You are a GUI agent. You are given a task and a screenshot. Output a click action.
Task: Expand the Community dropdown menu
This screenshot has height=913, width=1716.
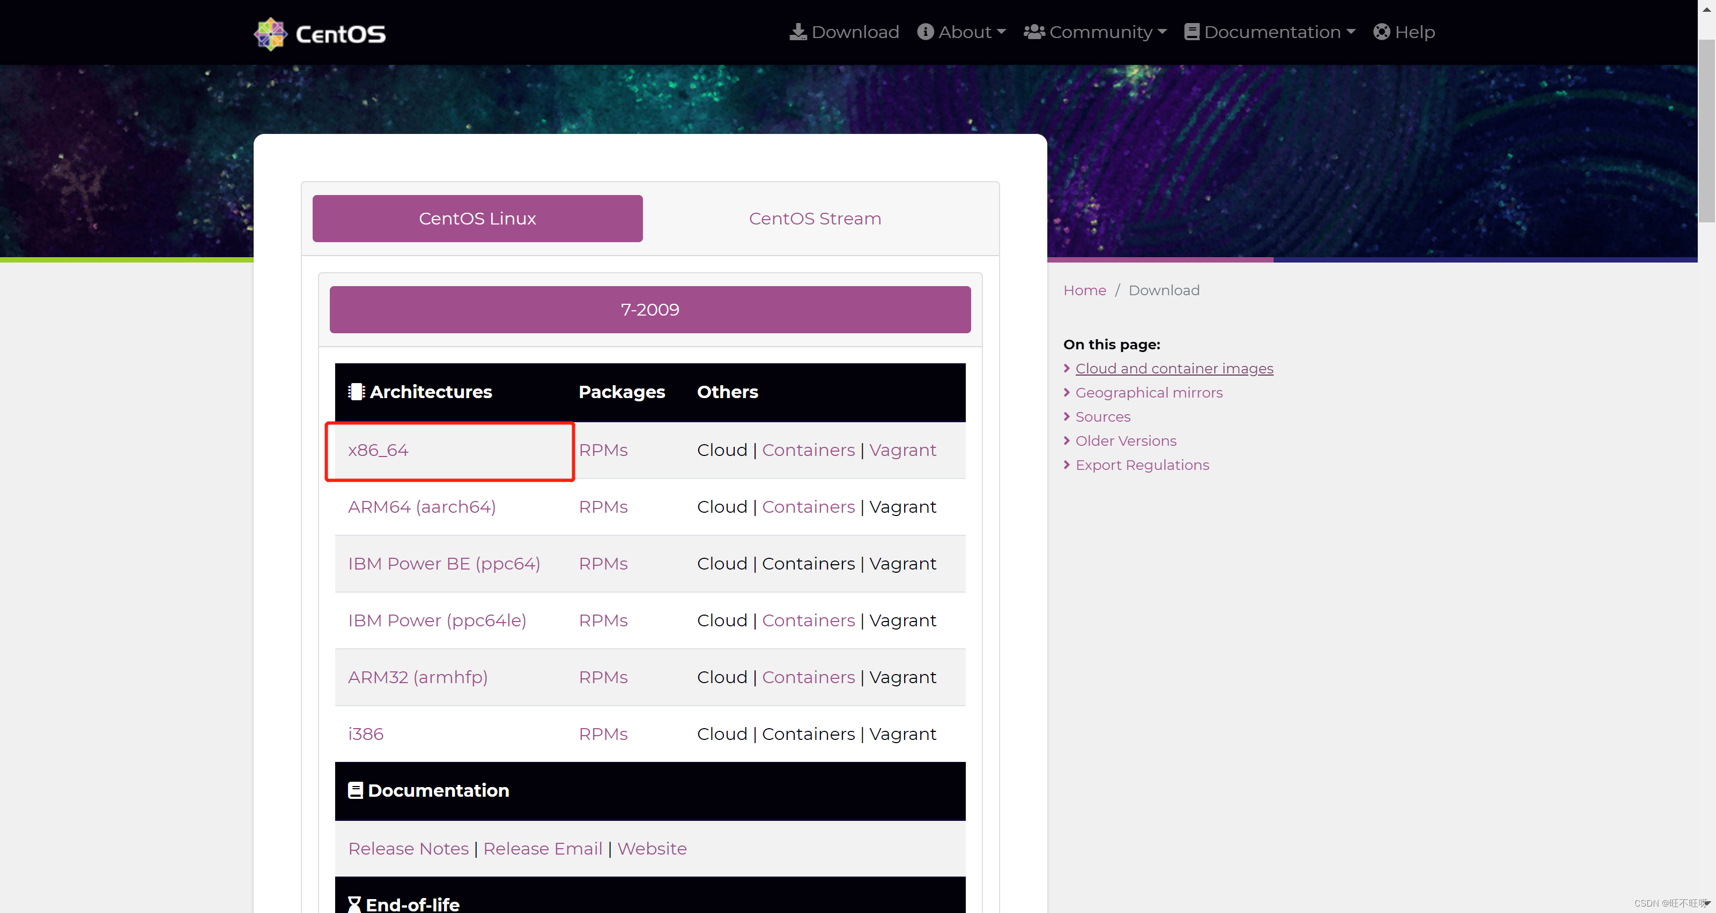[x=1095, y=32]
